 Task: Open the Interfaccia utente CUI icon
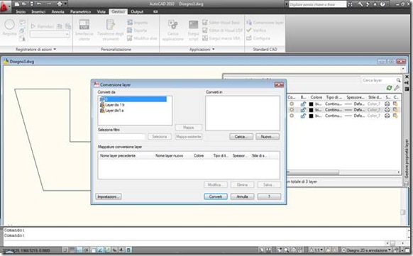coord(84,25)
